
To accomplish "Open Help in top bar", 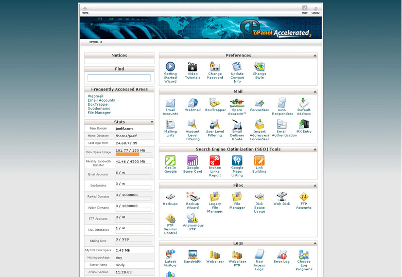I will click(x=305, y=10).
